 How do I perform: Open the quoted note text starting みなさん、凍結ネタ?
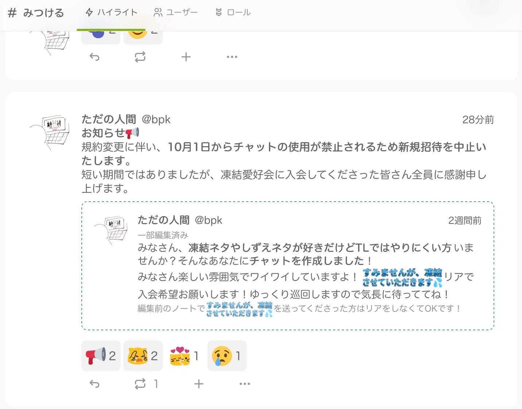tap(306, 254)
